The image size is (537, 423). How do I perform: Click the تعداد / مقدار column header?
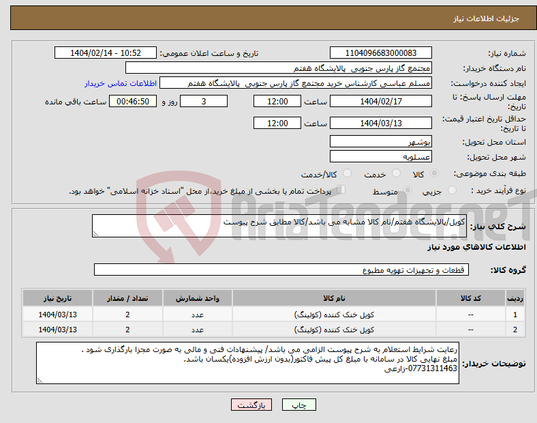point(127,298)
